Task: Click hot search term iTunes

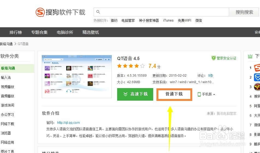Action: pos(168,20)
